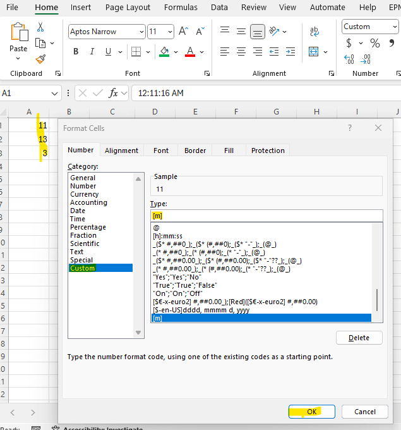This screenshot has width=401, height=430.
Task: Click the Paste clipboard icon
Action: pyautogui.click(x=18, y=32)
